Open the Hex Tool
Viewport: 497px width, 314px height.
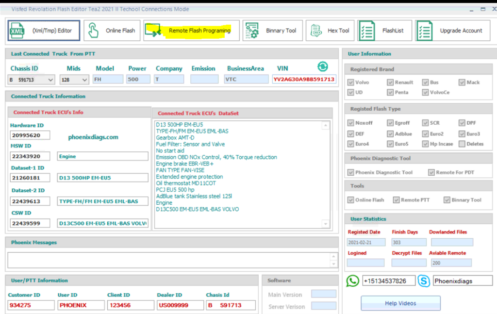coord(330,31)
